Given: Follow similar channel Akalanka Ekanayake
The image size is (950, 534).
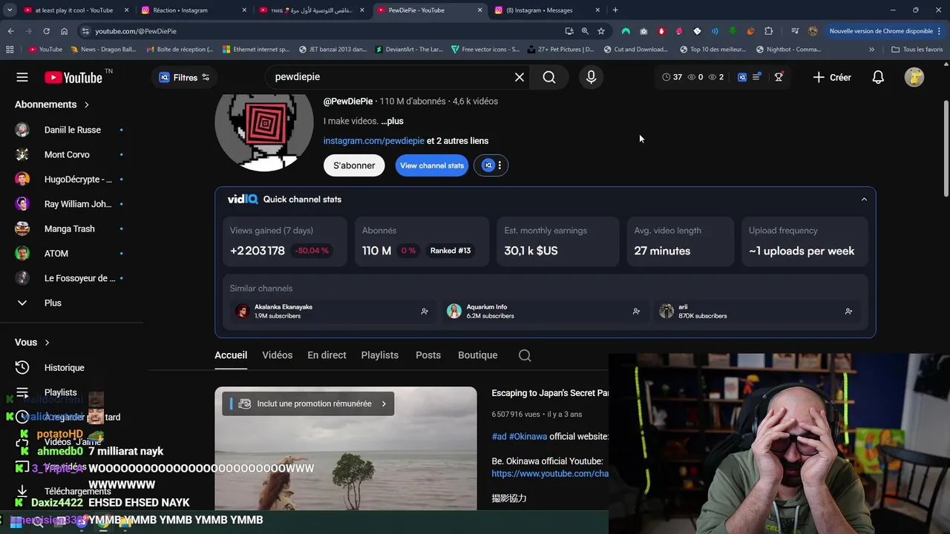Looking at the screenshot, I should [425, 311].
